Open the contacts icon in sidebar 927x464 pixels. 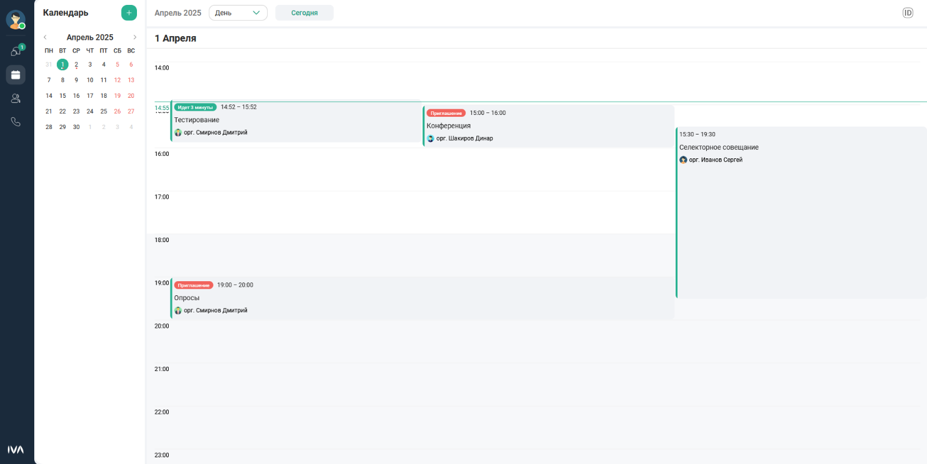click(16, 98)
